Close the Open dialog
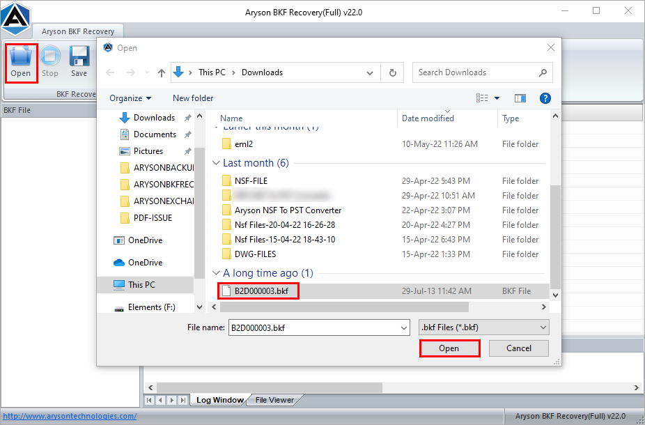Viewport: 645px width, 425px height. pos(551,47)
